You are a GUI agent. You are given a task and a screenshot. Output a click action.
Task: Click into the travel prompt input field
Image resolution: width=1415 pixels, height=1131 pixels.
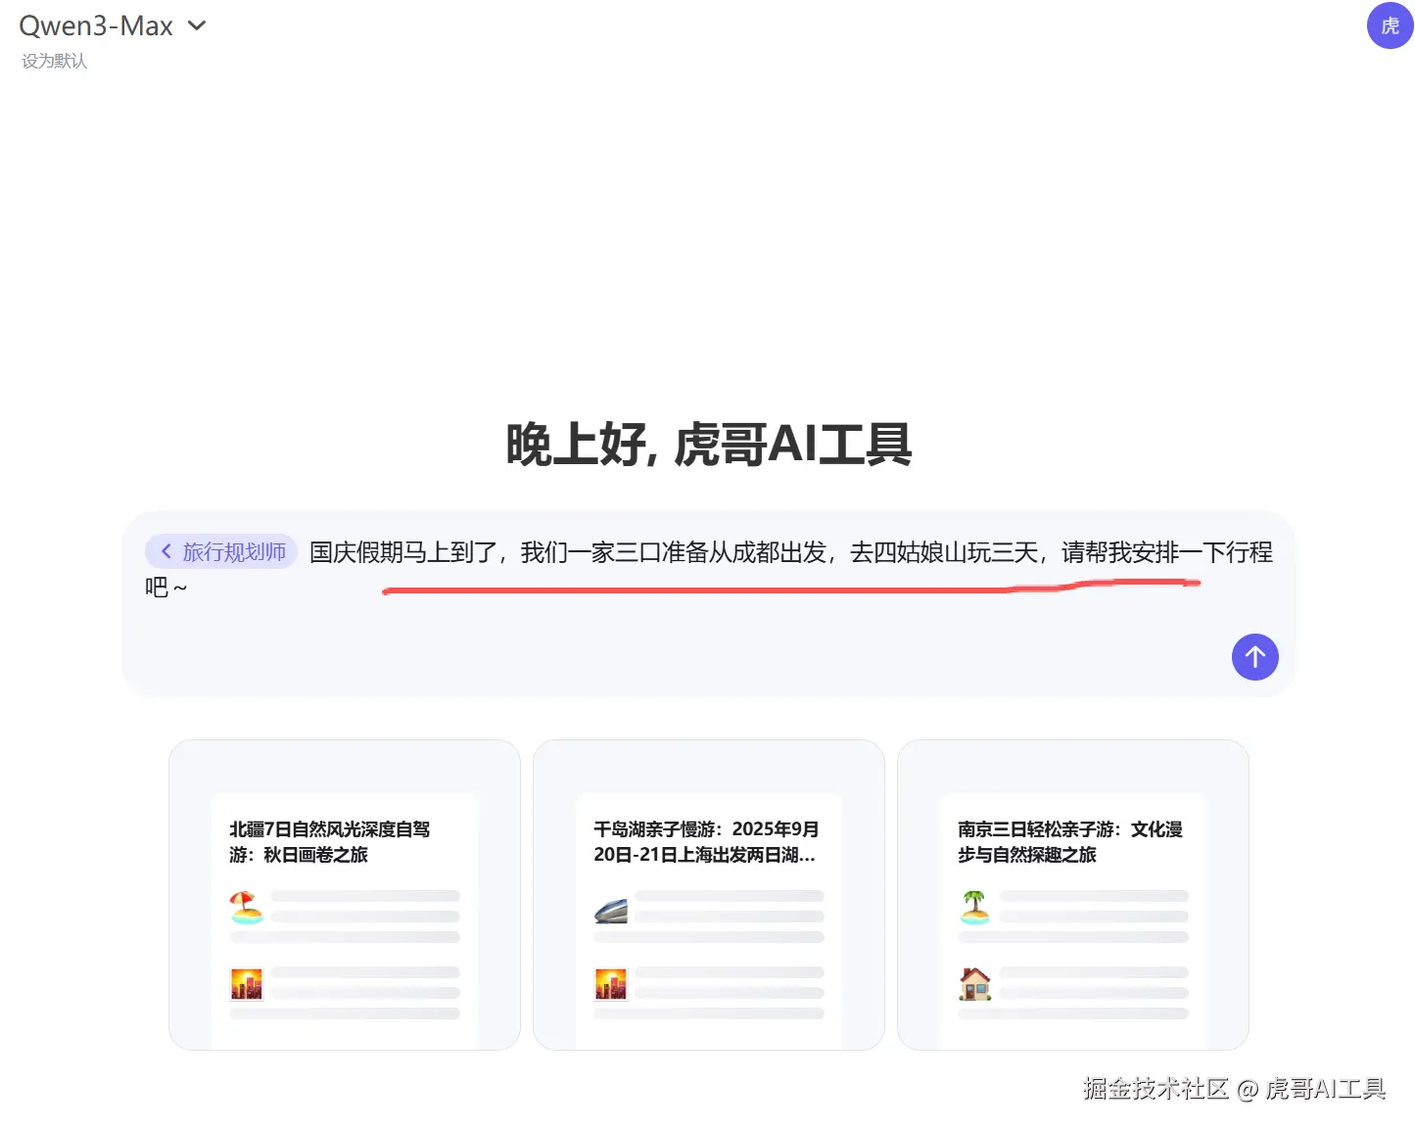click(x=709, y=603)
